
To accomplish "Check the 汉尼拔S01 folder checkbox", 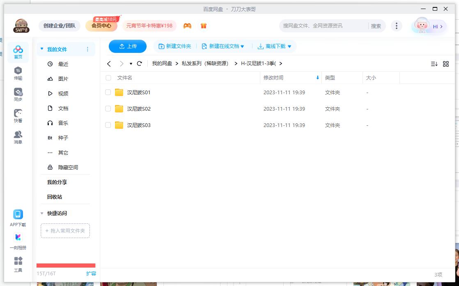I will pos(108,93).
